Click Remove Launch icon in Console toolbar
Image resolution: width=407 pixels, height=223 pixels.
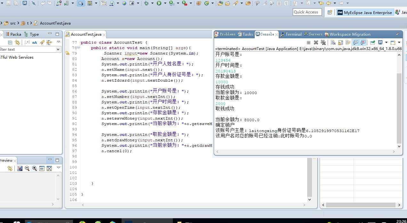(316, 42)
